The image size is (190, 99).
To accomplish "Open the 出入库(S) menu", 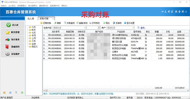I will (12, 6).
